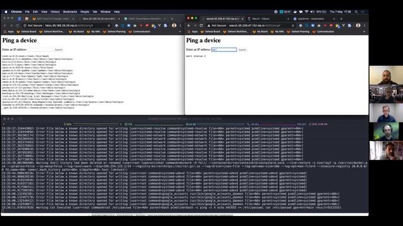Open the File menu
The height and width of the screenshot is (226, 403).
tap(27, 12)
